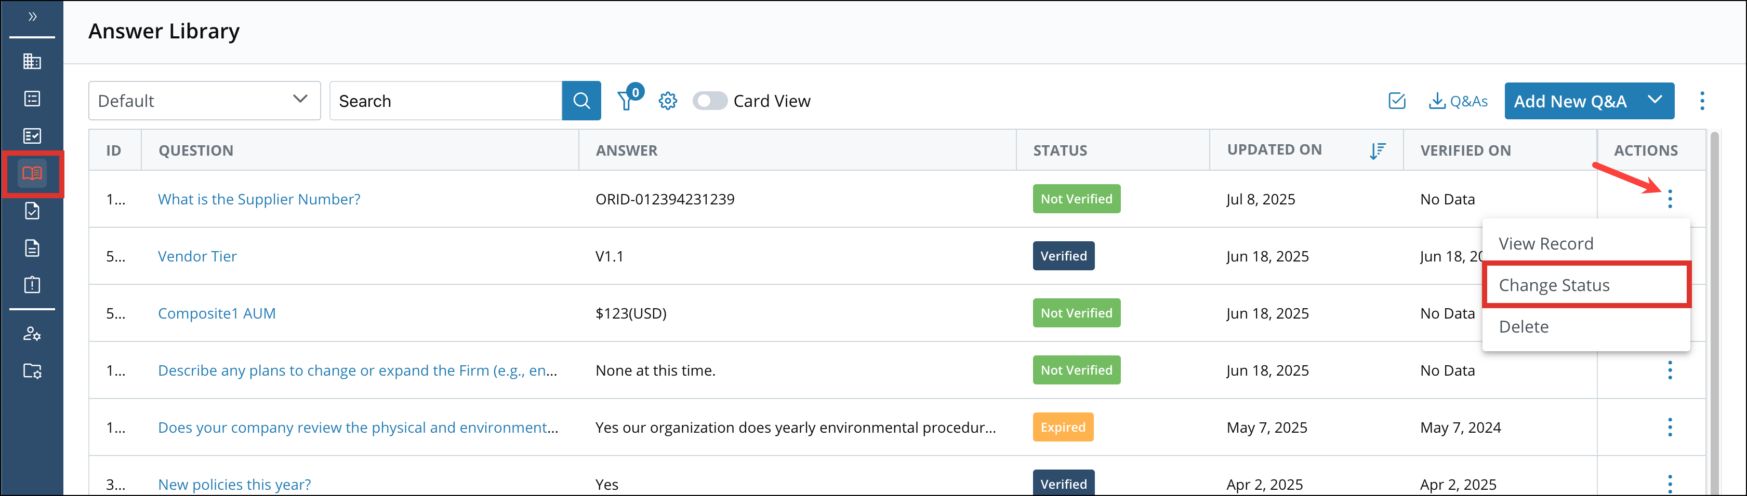Click the Expired status badge
This screenshot has height=496, width=1747.
(x=1062, y=427)
